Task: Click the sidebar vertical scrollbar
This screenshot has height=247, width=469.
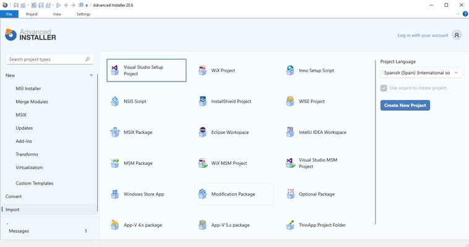Action: [97, 143]
